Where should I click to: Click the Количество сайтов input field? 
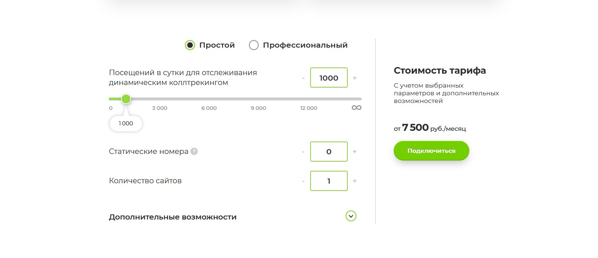pyautogui.click(x=329, y=181)
